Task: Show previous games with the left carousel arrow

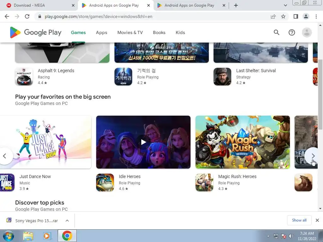Action: coord(5,156)
